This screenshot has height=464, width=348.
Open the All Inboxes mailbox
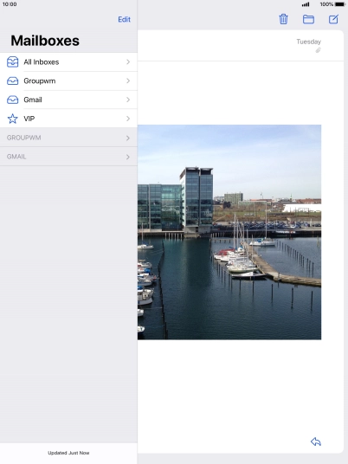(68, 61)
